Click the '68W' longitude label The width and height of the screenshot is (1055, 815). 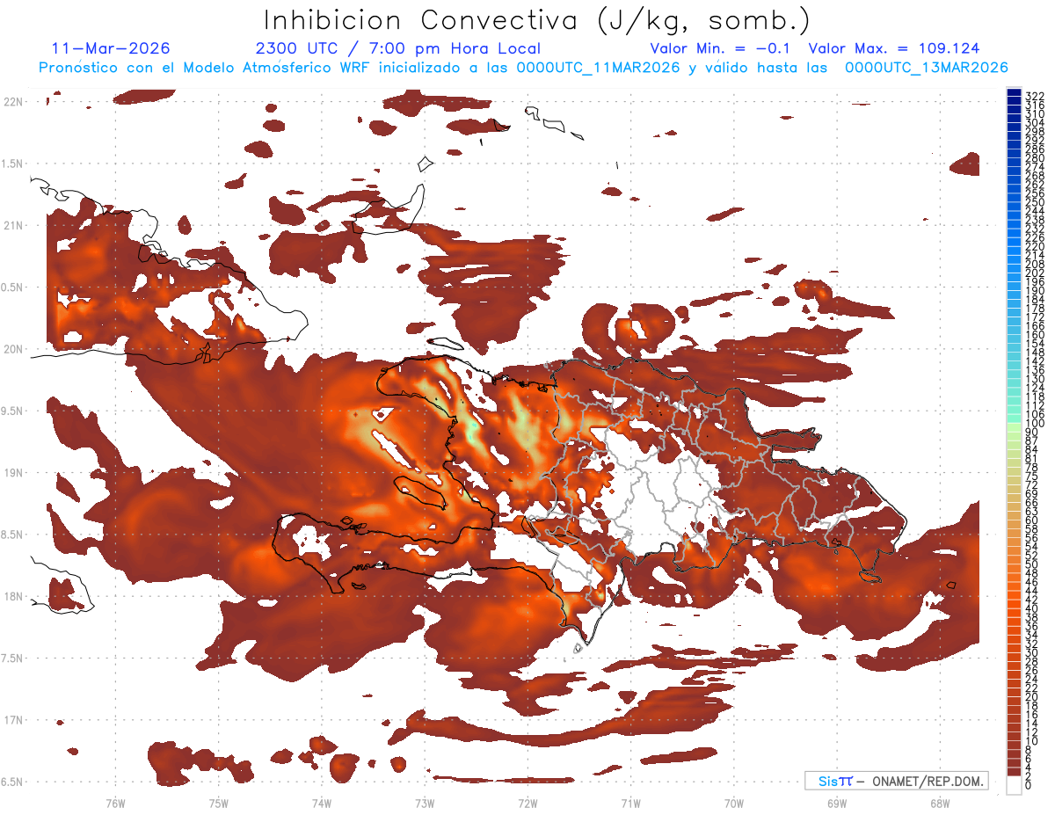point(940,802)
